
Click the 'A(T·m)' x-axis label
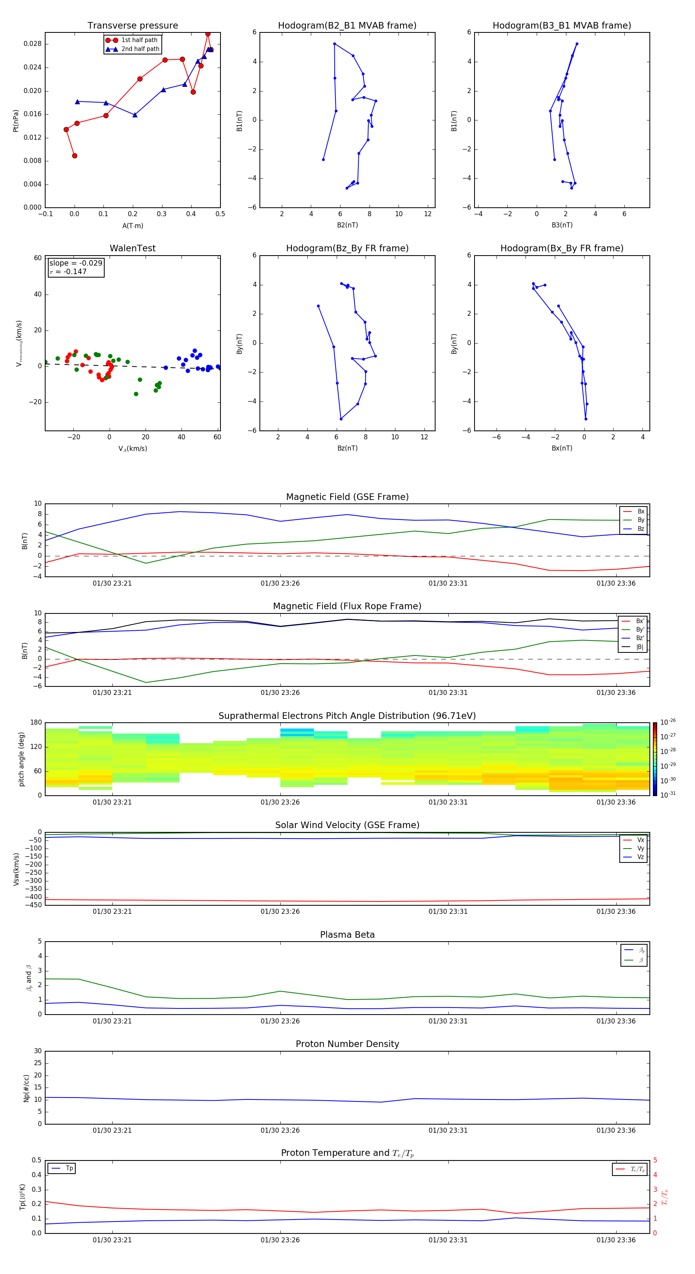click(x=132, y=225)
